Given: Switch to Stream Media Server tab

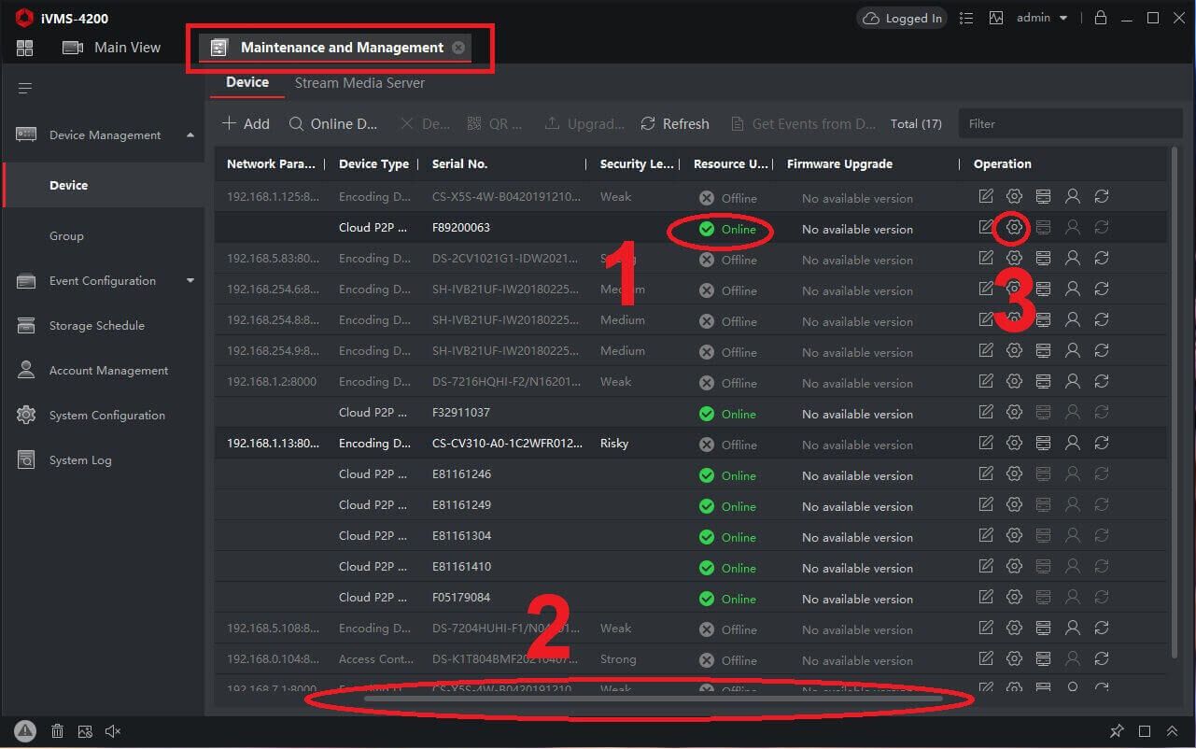Looking at the screenshot, I should (359, 83).
